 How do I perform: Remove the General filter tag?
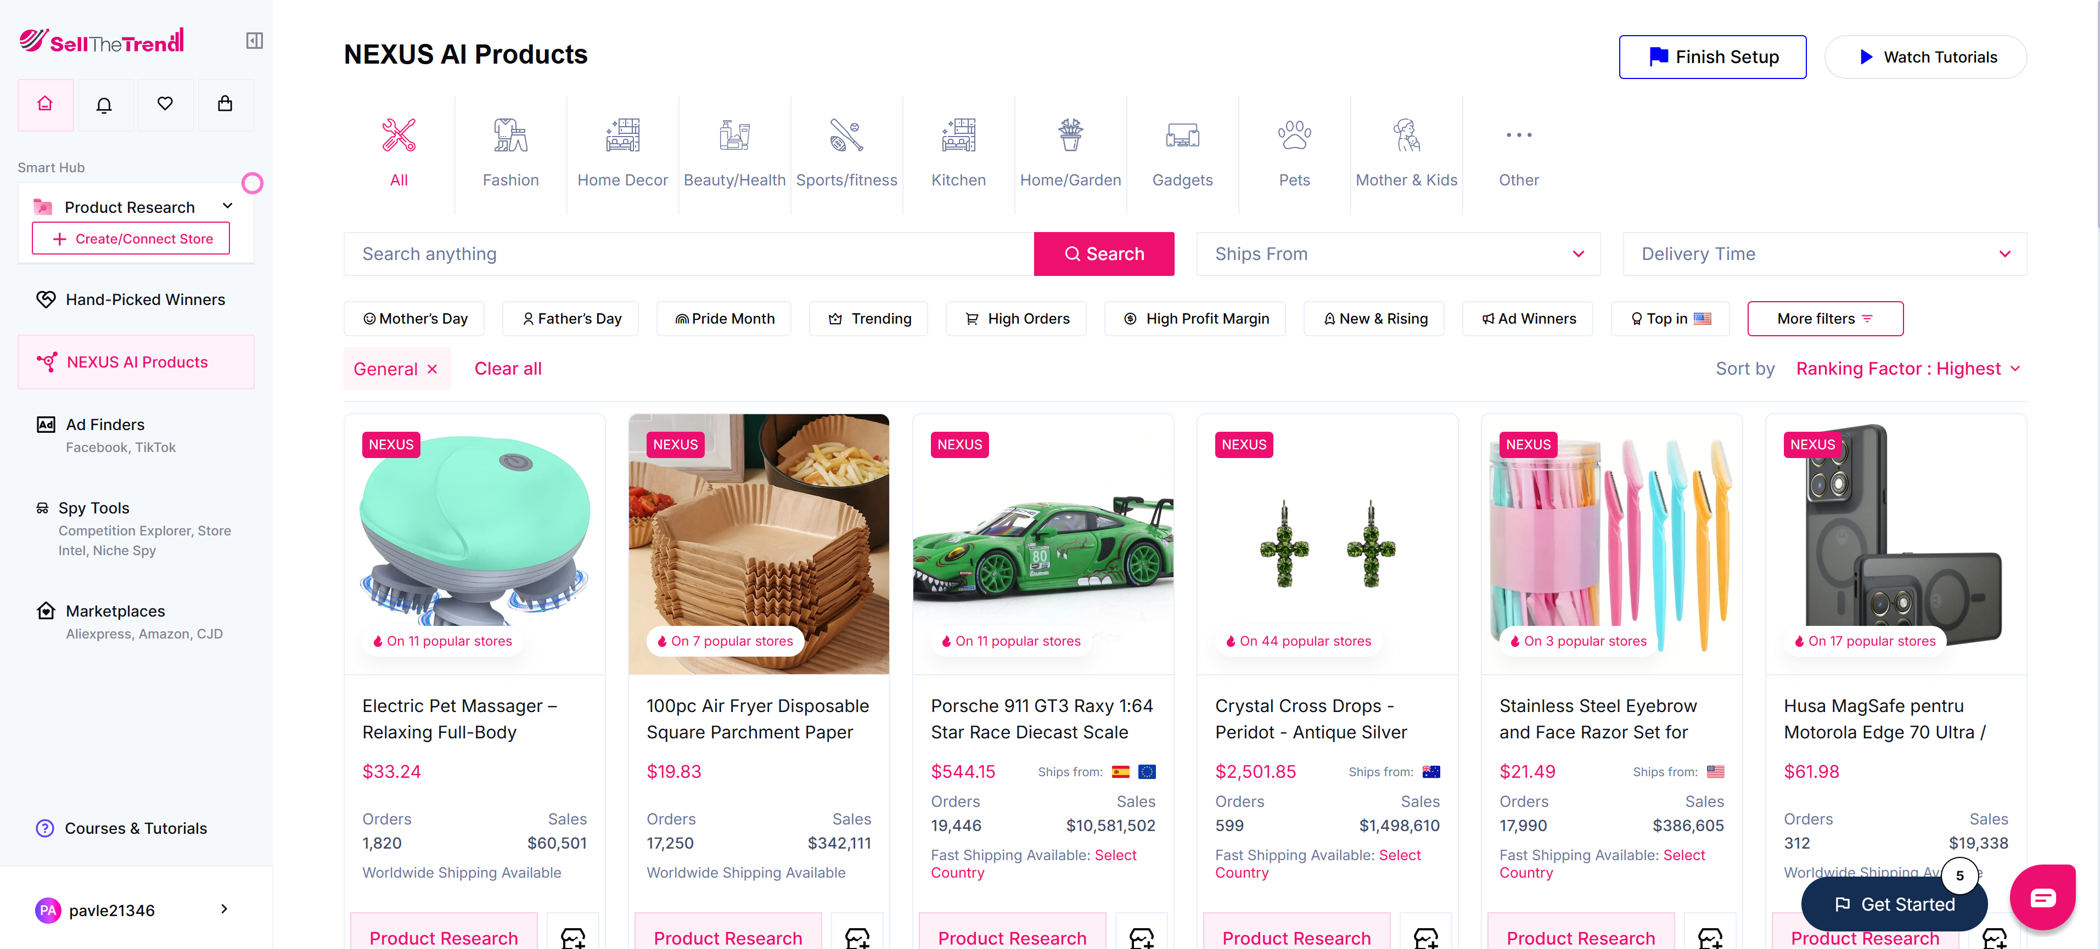[x=433, y=369]
